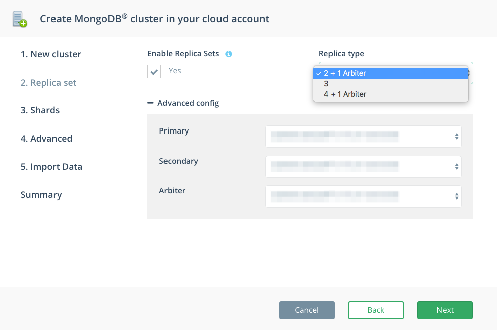Open the Primary region dropdown
Viewport: 497px width, 330px height.
[x=363, y=137]
